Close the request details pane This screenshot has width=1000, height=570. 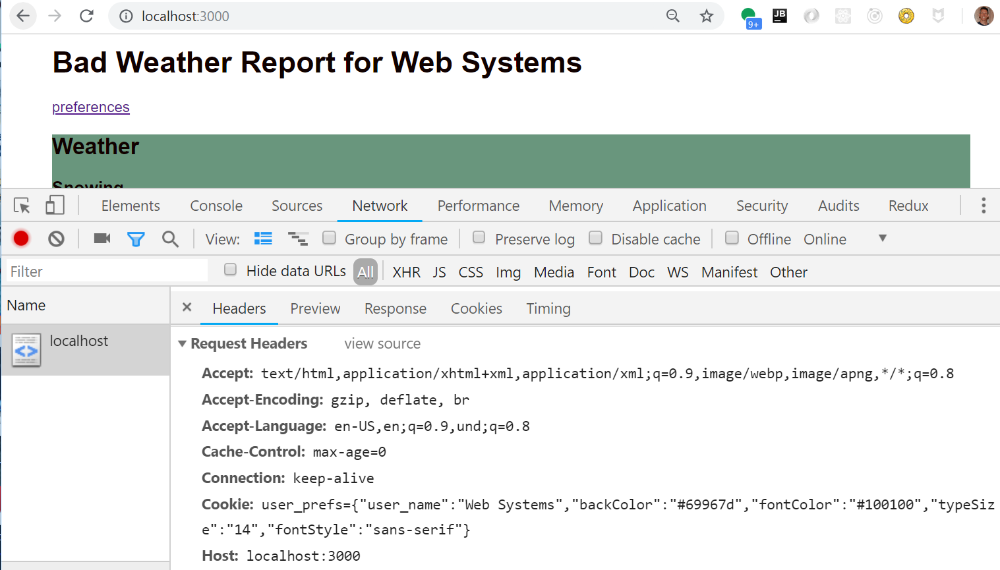(x=187, y=307)
